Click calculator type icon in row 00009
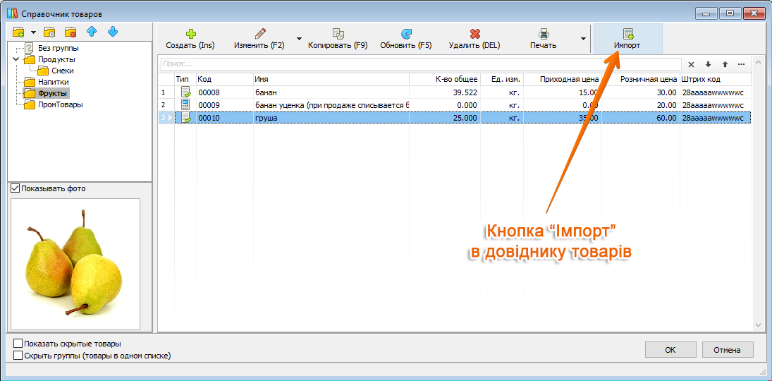The width and height of the screenshot is (772, 381). pos(185,105)
